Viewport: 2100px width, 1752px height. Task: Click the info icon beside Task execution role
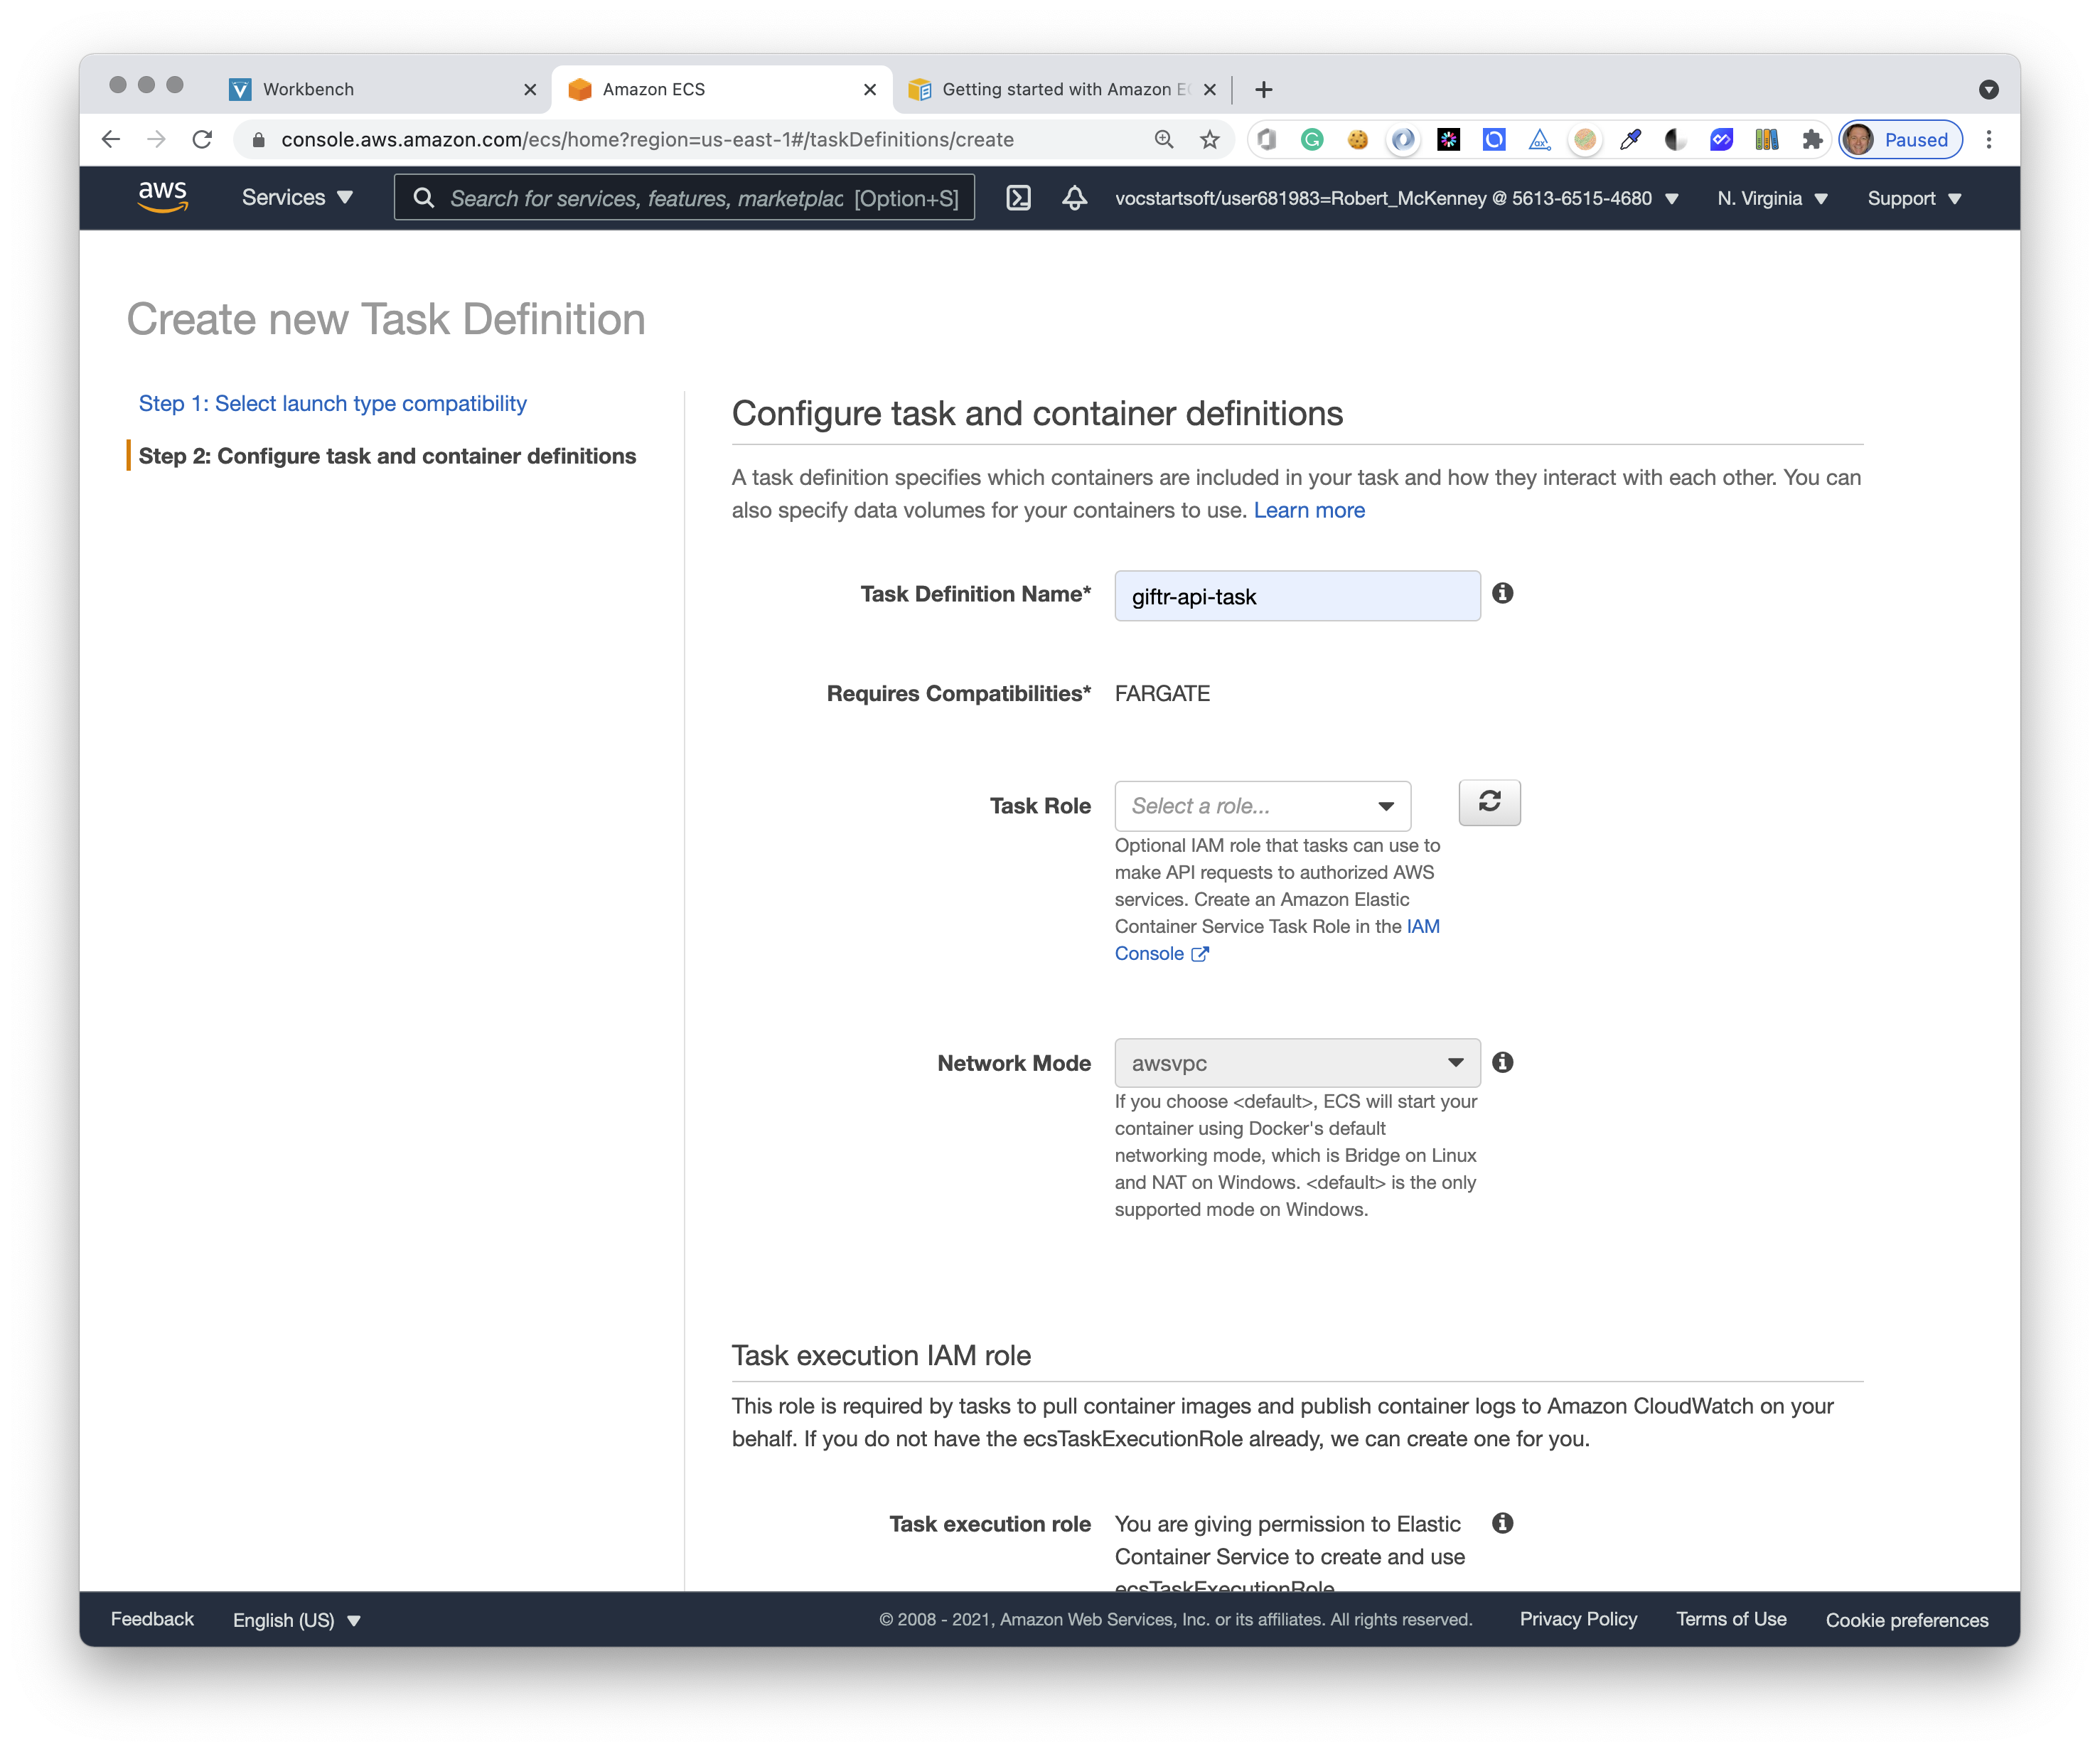click(1502, 1523)
